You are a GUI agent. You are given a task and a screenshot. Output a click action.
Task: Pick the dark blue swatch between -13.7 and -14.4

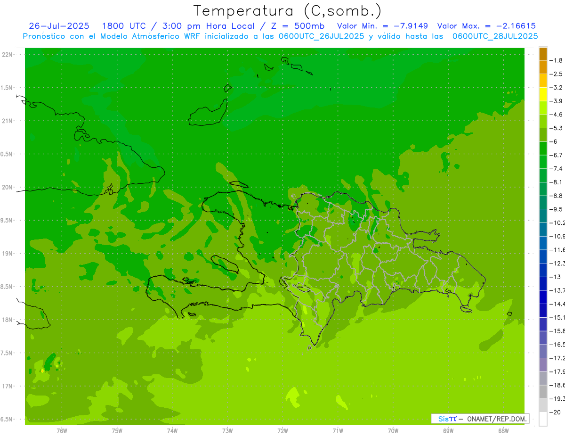543,297
